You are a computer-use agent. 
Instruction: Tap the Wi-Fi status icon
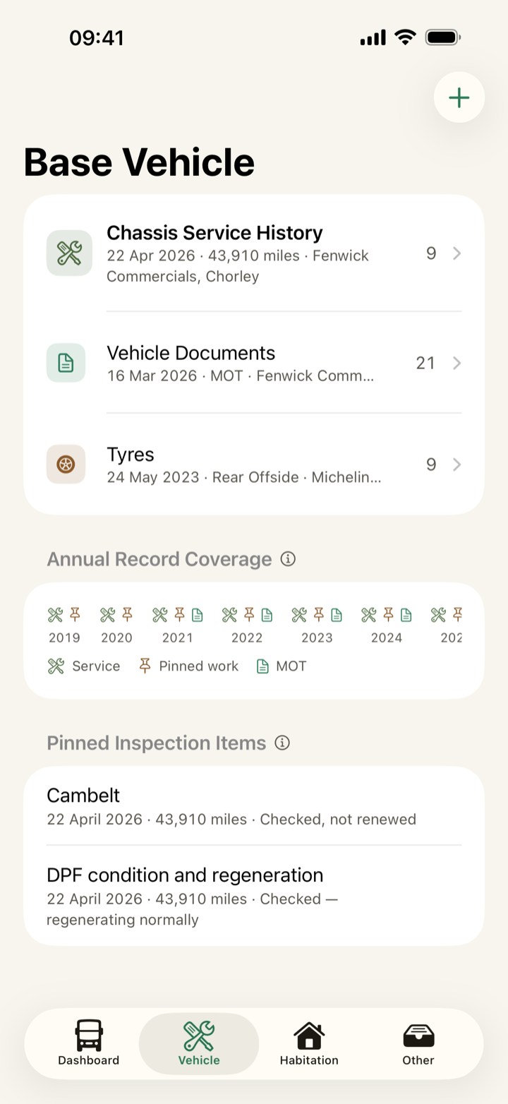tap(406, 37)
